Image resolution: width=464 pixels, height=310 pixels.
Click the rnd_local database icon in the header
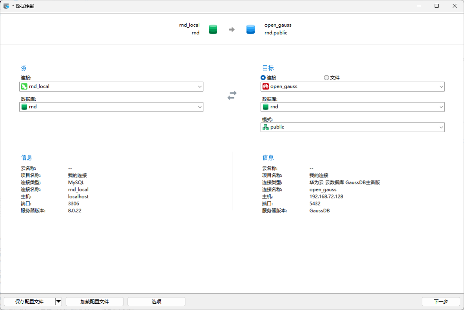213,29
